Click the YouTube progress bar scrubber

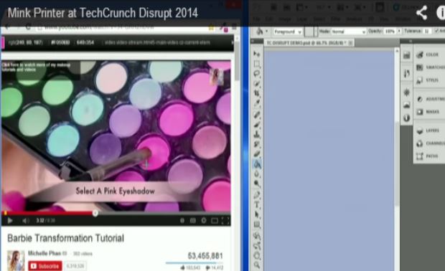95,213
